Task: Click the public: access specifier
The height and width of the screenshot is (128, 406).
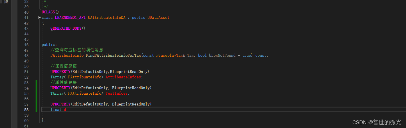Action: click(x=49, y=44)
